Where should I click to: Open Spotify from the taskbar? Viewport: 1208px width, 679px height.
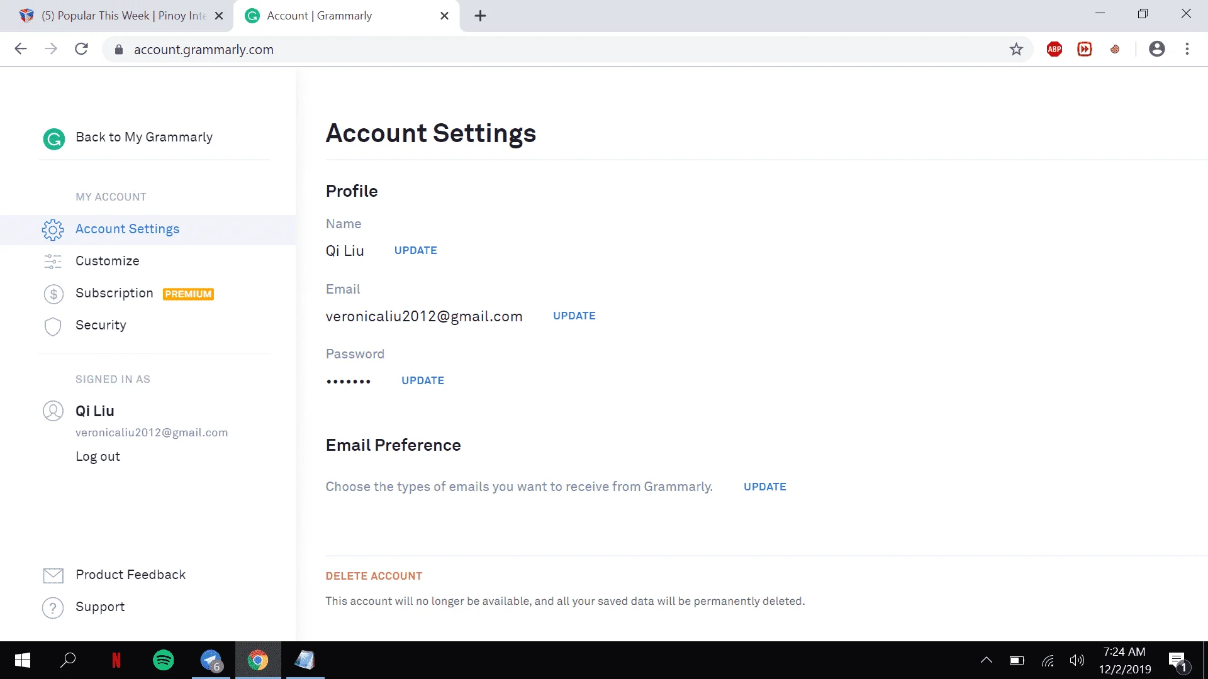(164, 660)
